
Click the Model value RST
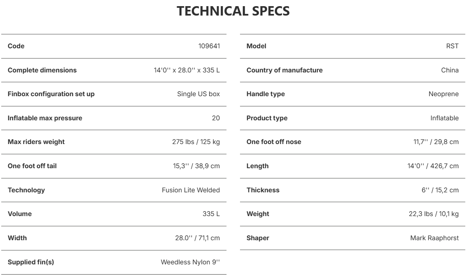[452, 46]
